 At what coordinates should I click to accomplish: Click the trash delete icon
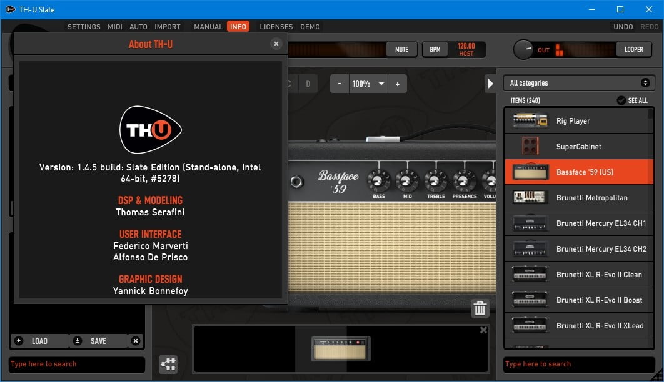[x=480, y=308]
